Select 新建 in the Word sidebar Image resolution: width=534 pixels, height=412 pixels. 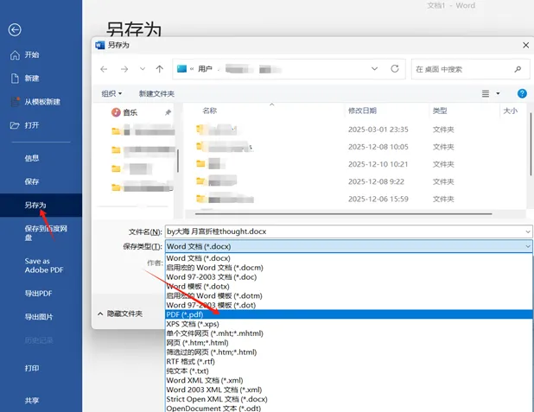pyautogui.click(x=32, y=79)
